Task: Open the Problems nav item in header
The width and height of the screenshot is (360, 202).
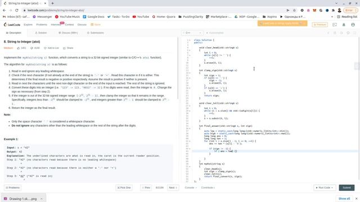Action: point(42,25)
